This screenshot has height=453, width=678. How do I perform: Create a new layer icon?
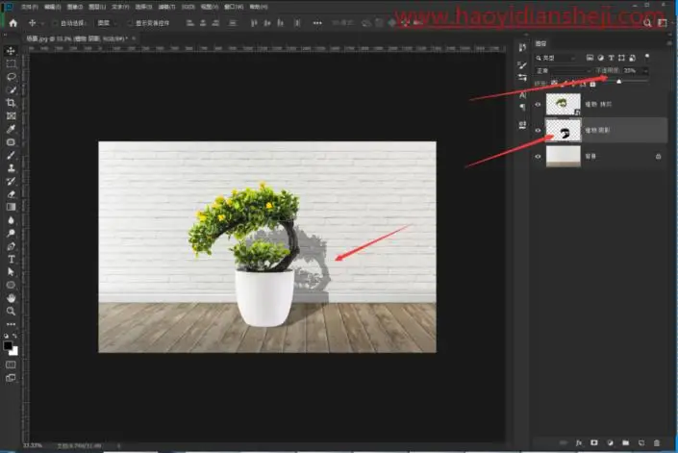[x=641, y=442]
